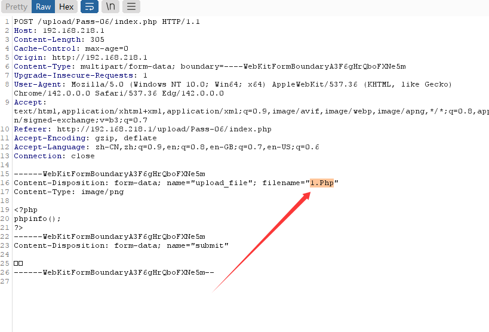Image resolution: width=489 pixels, height=332 pixels.
Task: Toggle show non-printable characters \n button
Action: tap(110, 7)
